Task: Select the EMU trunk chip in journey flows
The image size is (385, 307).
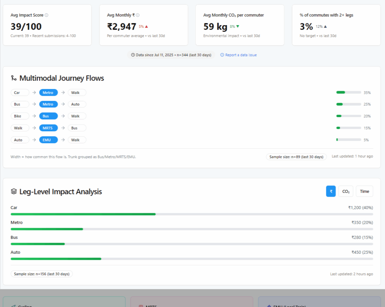Action: tap(49, 140)
